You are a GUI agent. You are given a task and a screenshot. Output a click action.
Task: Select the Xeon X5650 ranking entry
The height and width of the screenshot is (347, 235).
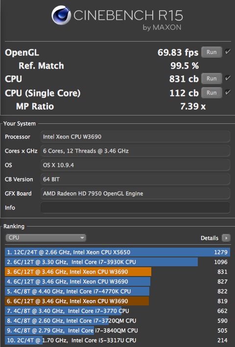click(117, 252)
